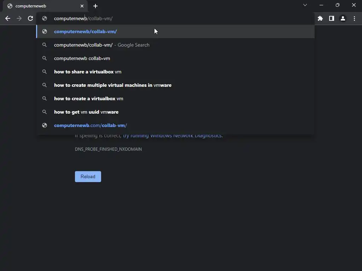Open the profile avatar menu
Viewport: 362px width, 271px height.
343,18
